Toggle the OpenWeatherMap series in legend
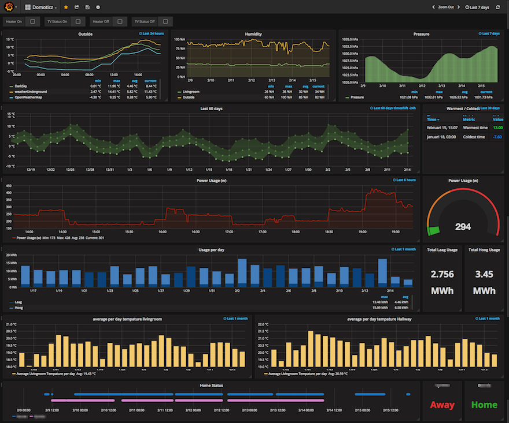This screenshot has width=509, height=423. point(28,97)
